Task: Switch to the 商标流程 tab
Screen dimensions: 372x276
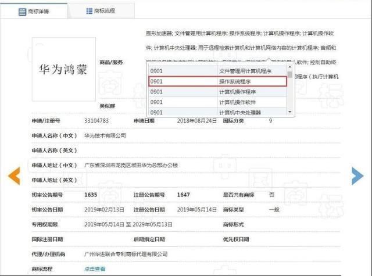Action: [x=101, y=11]
